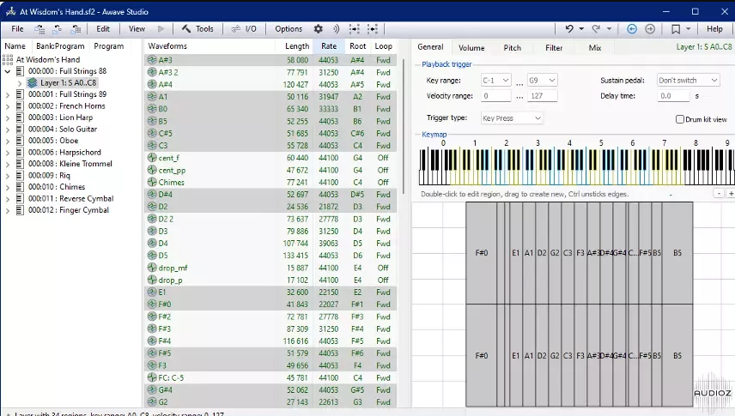Open the Undo history dropdown arrow

click(x=581, y=29)
